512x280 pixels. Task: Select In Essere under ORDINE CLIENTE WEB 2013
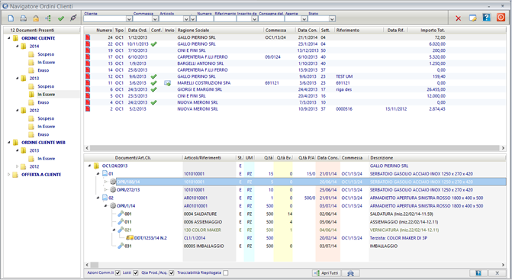pos(46,159)
